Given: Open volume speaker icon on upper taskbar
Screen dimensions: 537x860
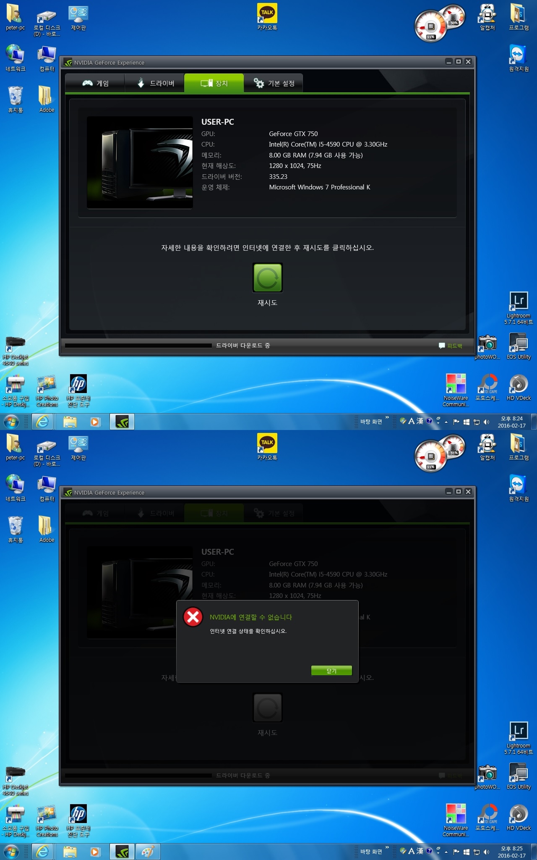Looking at the screenshot, I should (x=486, y=422).
